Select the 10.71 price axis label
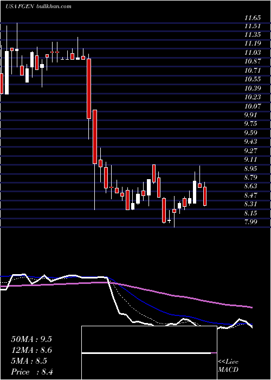 click(x=253, y=71)
